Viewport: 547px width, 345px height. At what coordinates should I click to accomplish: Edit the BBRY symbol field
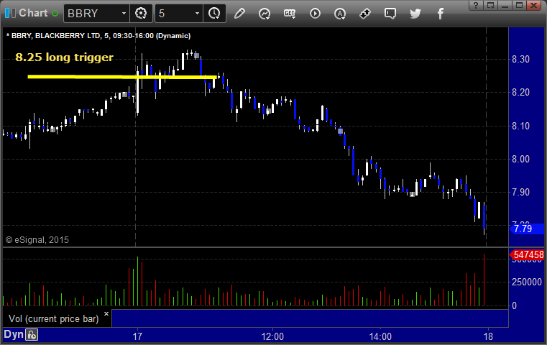92,14
